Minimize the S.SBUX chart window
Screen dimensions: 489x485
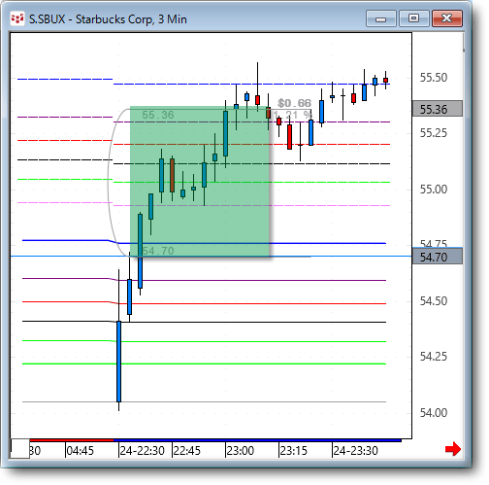click(x=381, y=18)
